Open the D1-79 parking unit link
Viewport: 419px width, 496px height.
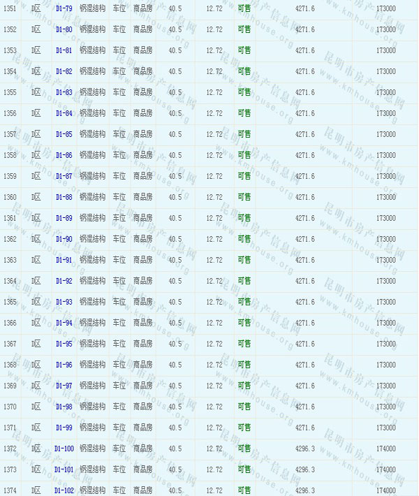pos(64,8)
